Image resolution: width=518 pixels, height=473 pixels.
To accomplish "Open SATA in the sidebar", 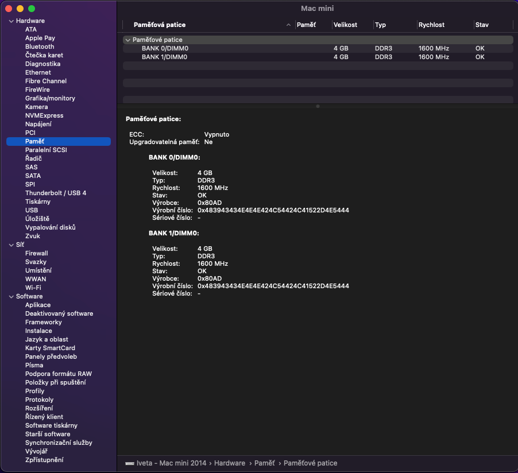I will pyautogui.click(x=33, y=176).
